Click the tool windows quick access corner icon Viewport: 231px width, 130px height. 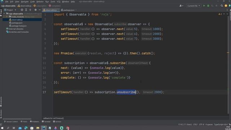click(1, 124)
